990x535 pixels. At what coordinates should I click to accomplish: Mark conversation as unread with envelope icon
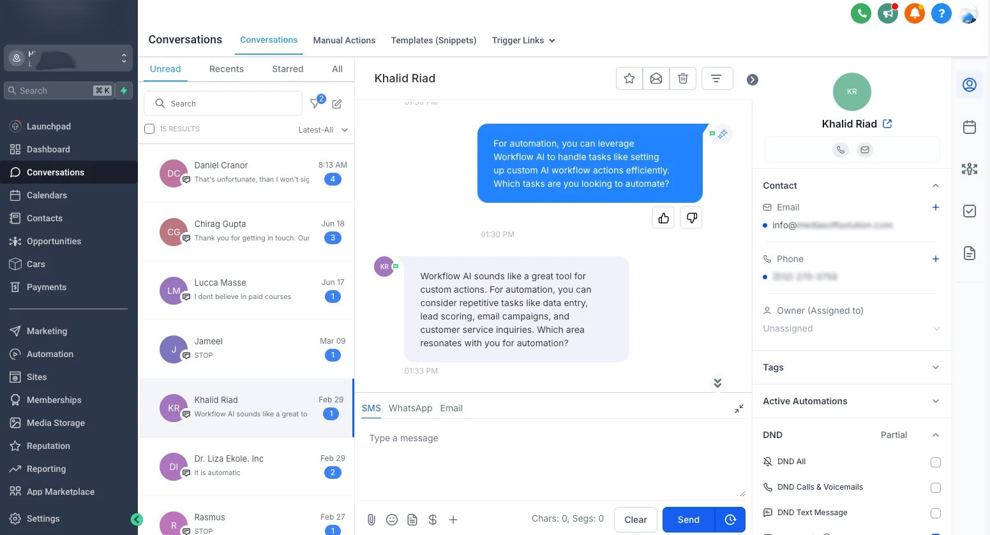656,78
